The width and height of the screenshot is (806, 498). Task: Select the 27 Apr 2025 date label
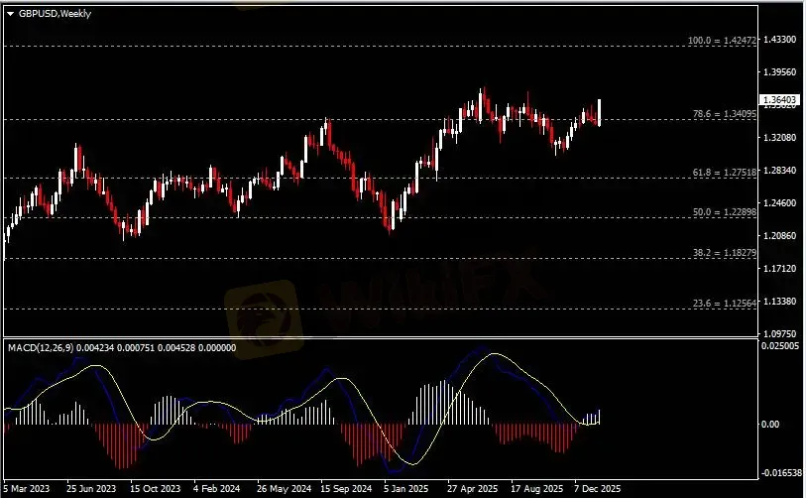click(x=472, y=488)
